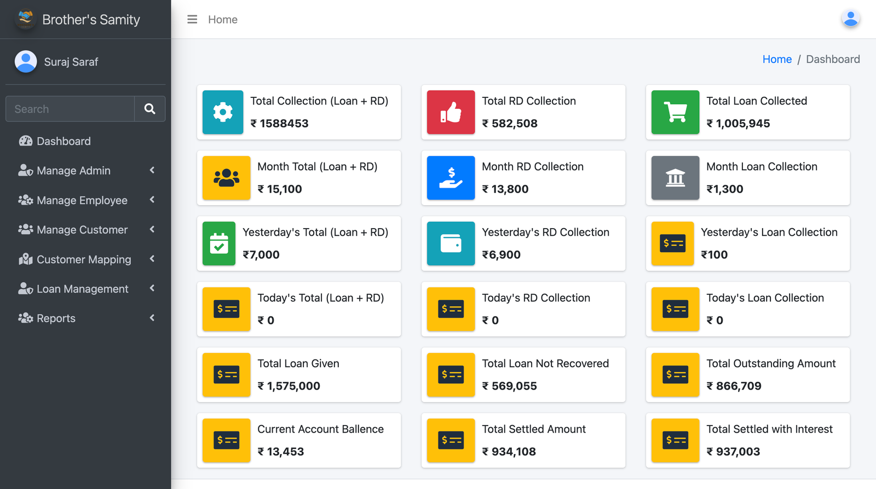The width and height of the screenshot is (876, 489).
Task: Click money icon on Total Outstanding Amount
Action: 676,375
